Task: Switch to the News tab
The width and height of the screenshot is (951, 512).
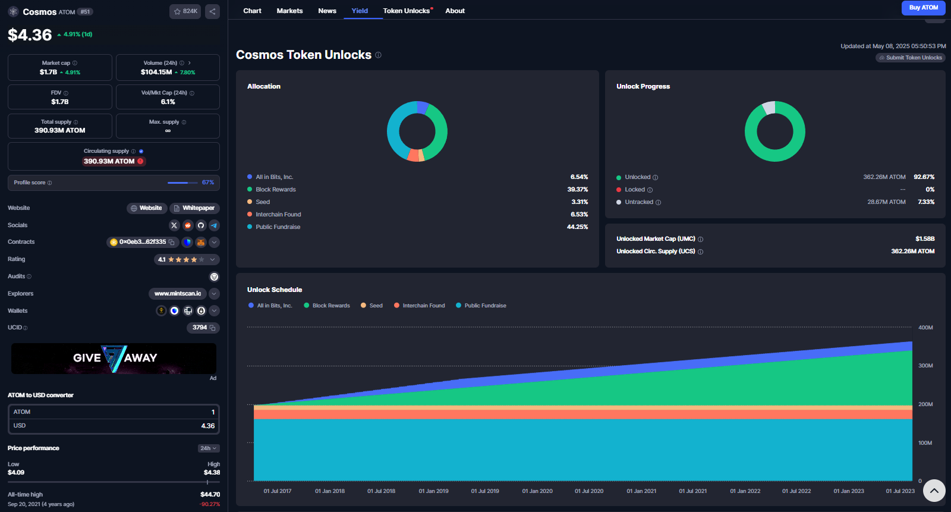Action: 328,11
